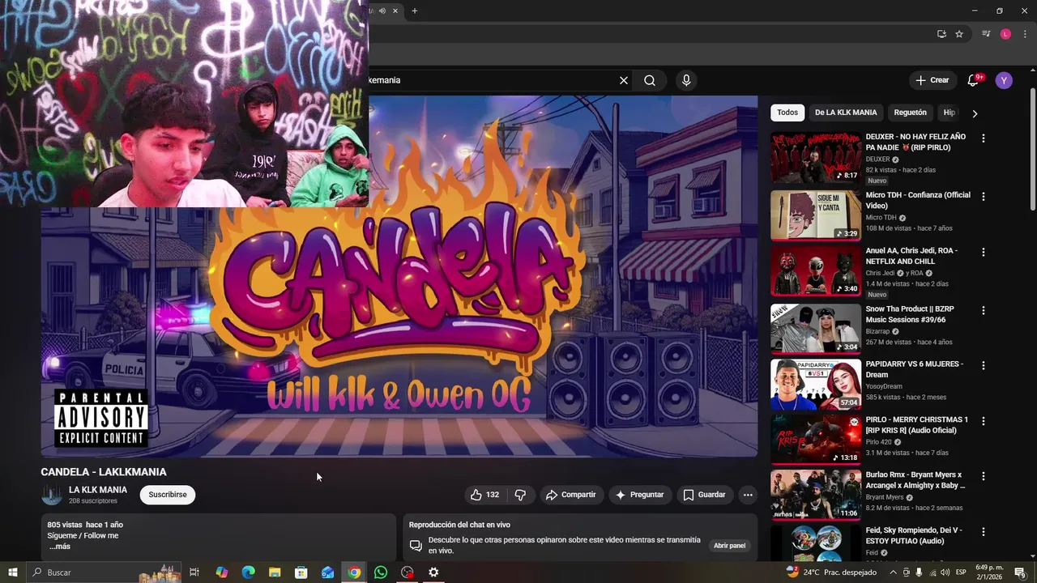Open the YouTube account avatar menu
The width and height of the screenshot is (1037, 583).
pos(1004,80)
